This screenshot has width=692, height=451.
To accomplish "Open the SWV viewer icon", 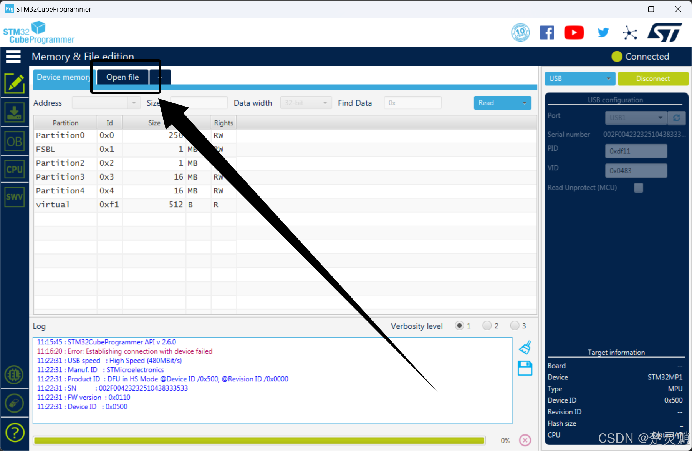I will coord(15,197).
